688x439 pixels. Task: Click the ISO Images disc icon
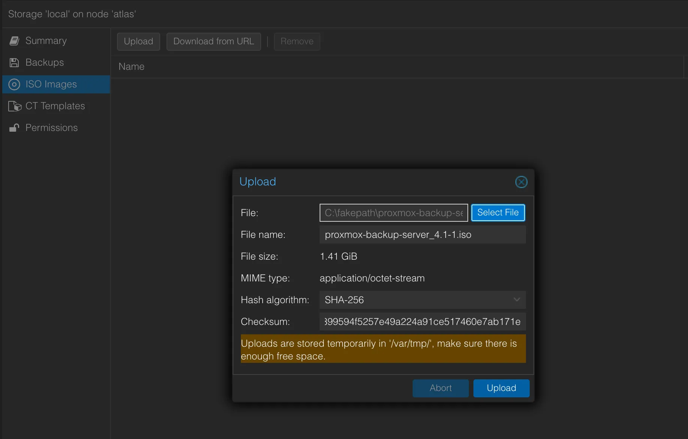[14, 84]
